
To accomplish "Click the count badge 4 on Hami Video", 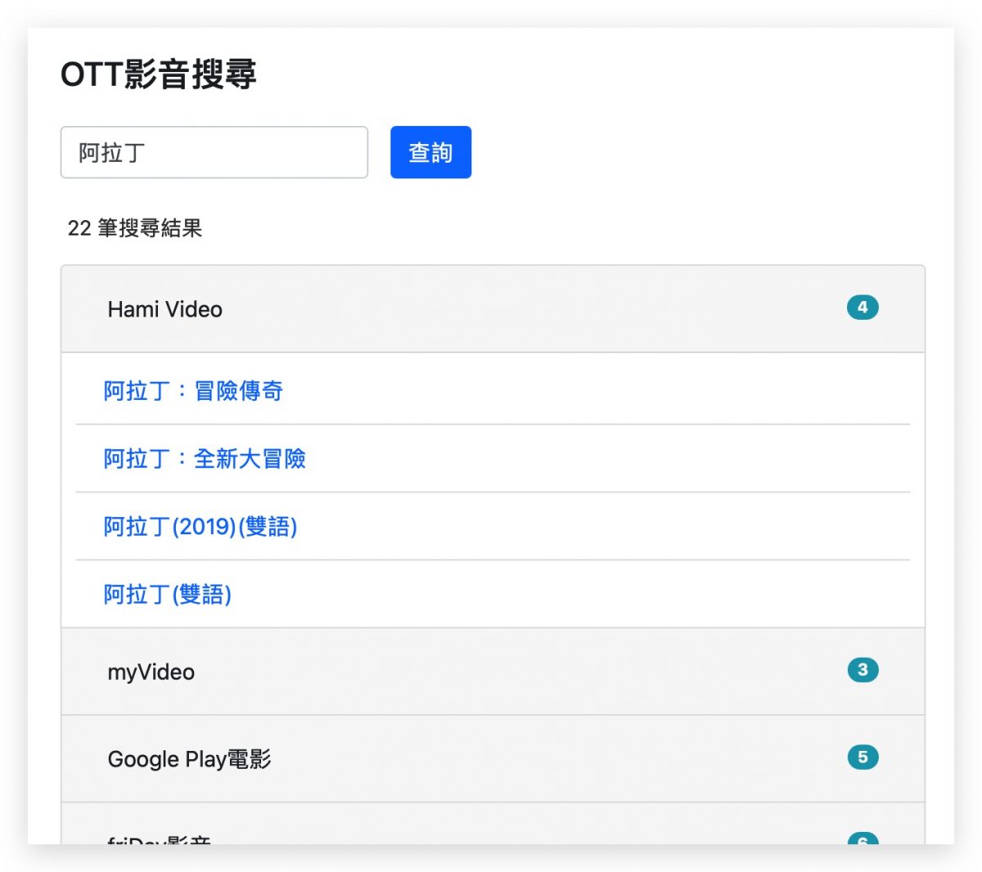I will coord(863,308).
